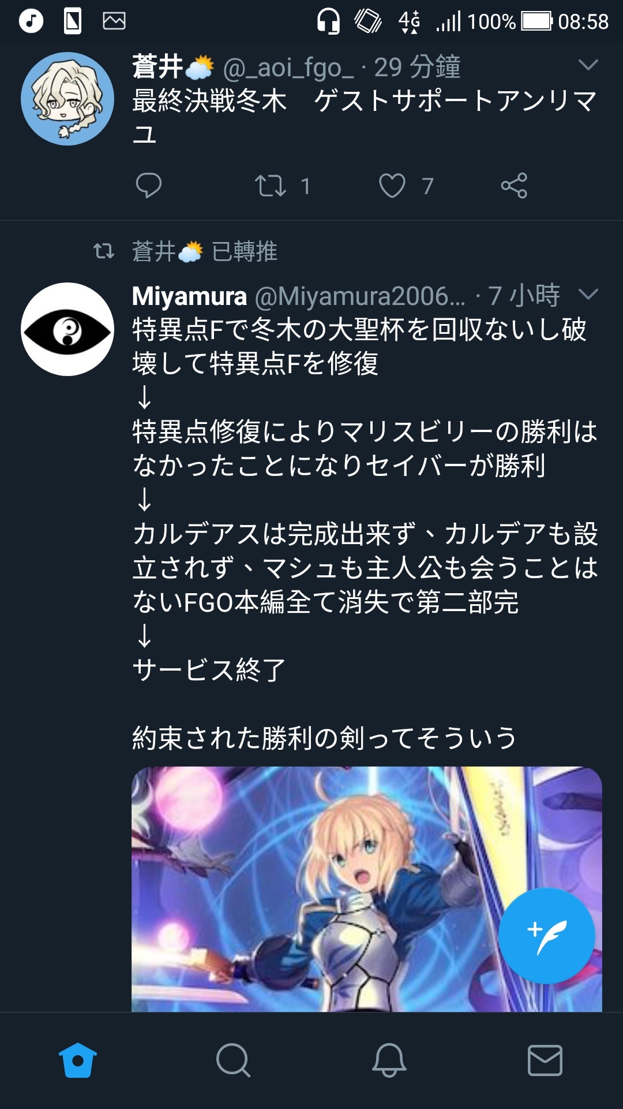Tap the picture notification icon in the status bar

114,21
